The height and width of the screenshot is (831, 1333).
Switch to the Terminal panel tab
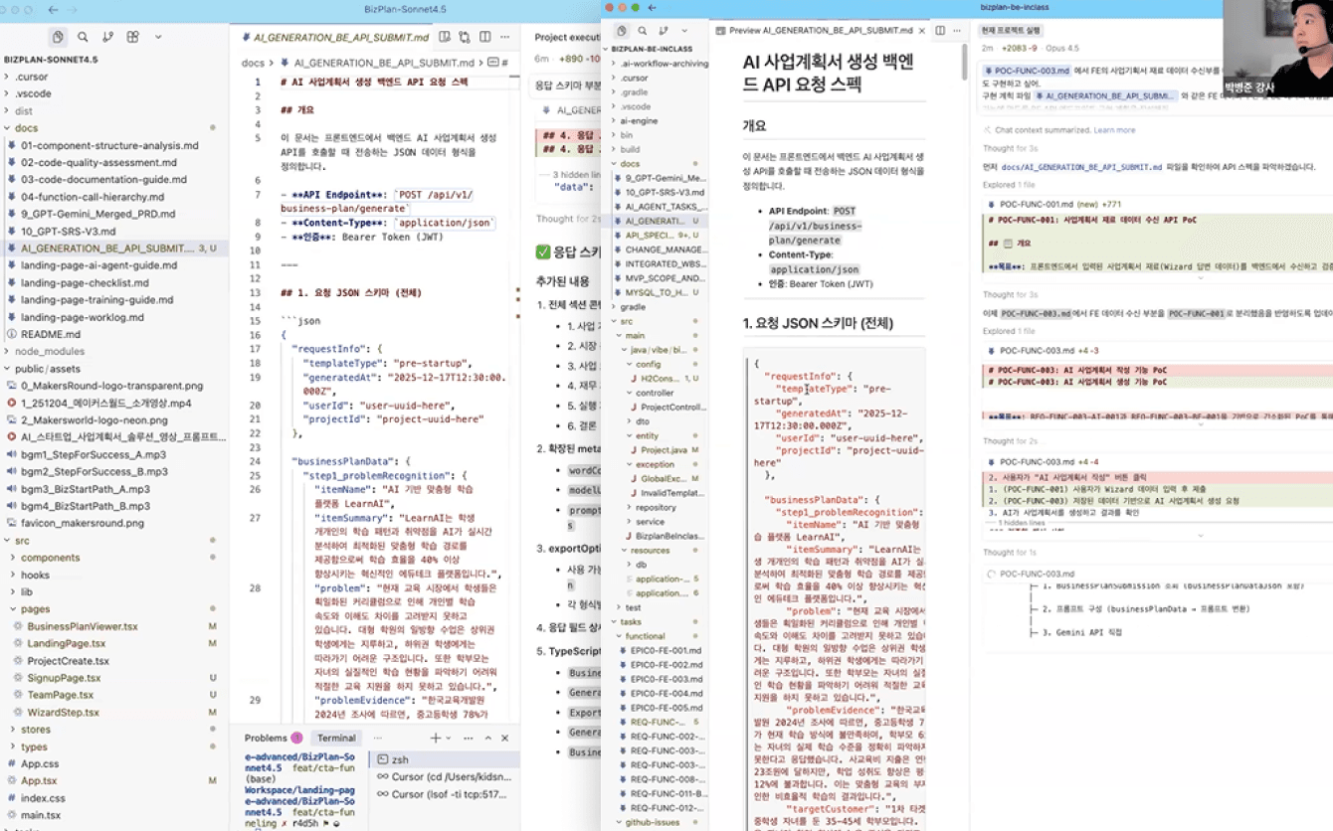[336, 738]
